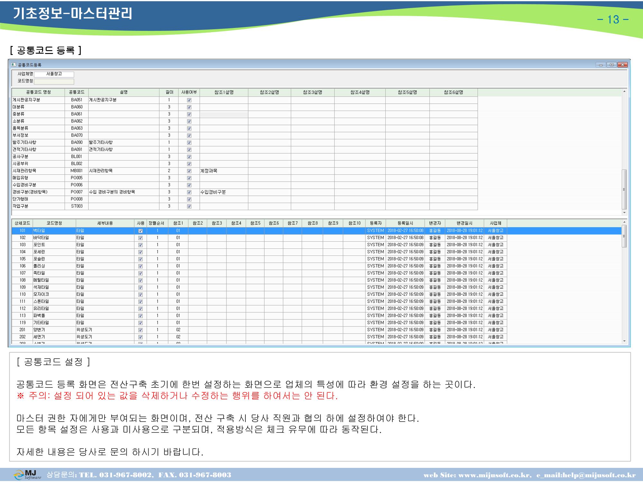Close the 공통코드등록 window
643x482 pixels.
(622, 65)
